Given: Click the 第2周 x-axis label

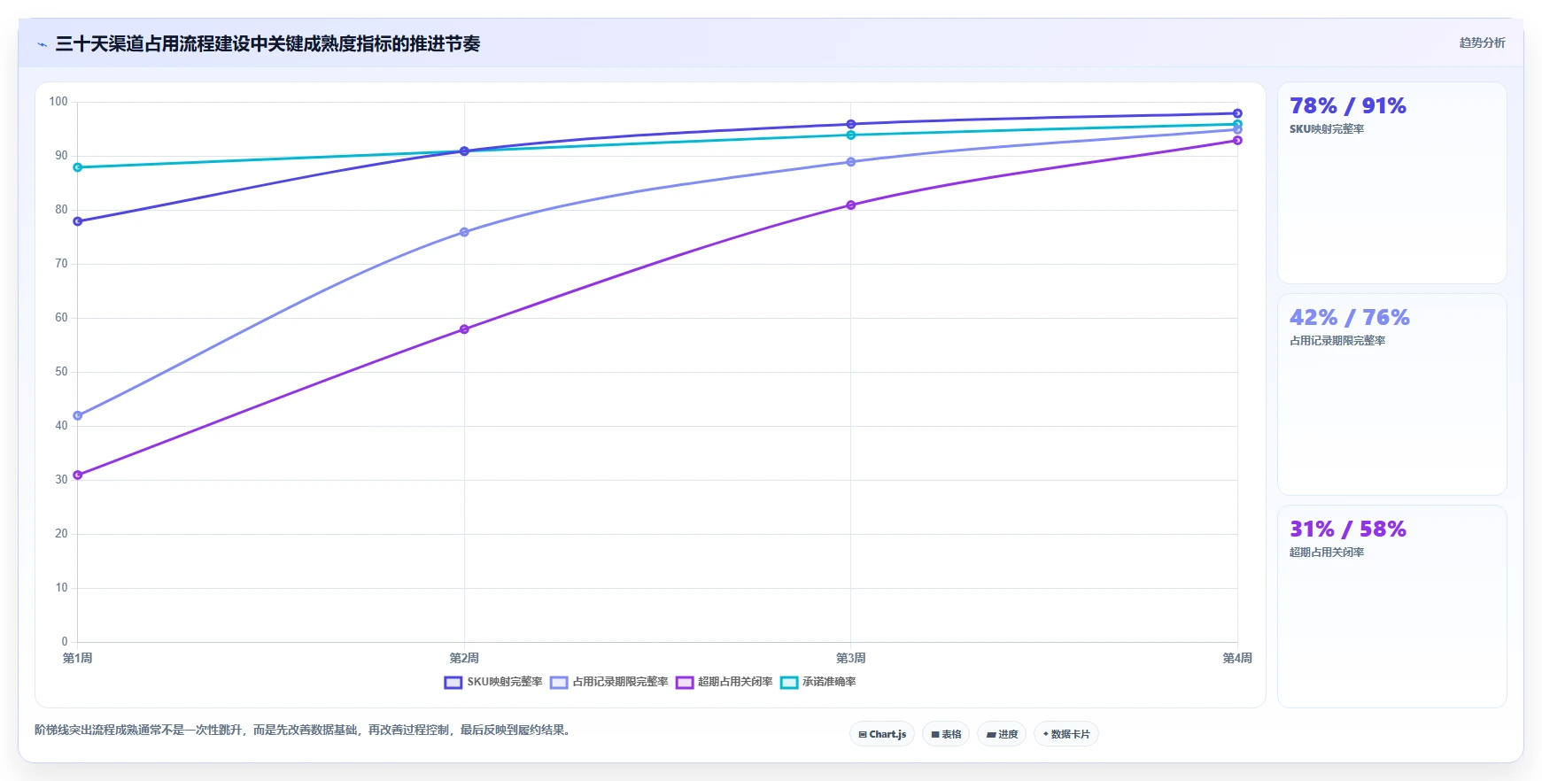Looking at the screenshot, I should [x=464, y=658].
